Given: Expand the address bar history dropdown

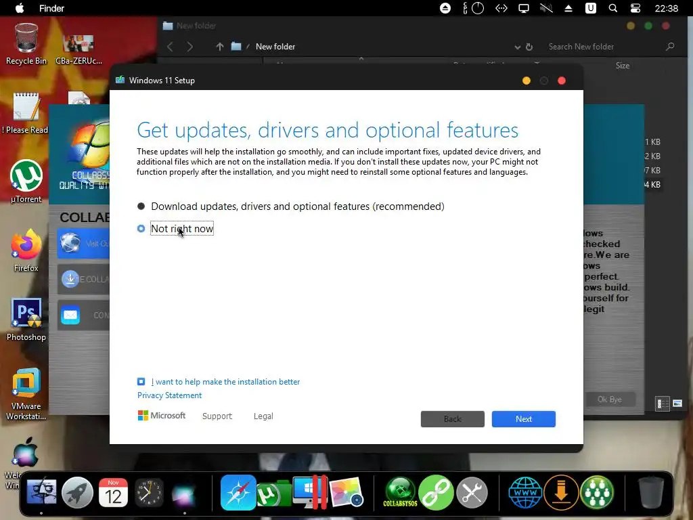Looking at the screenshot, I should [517, 47].
